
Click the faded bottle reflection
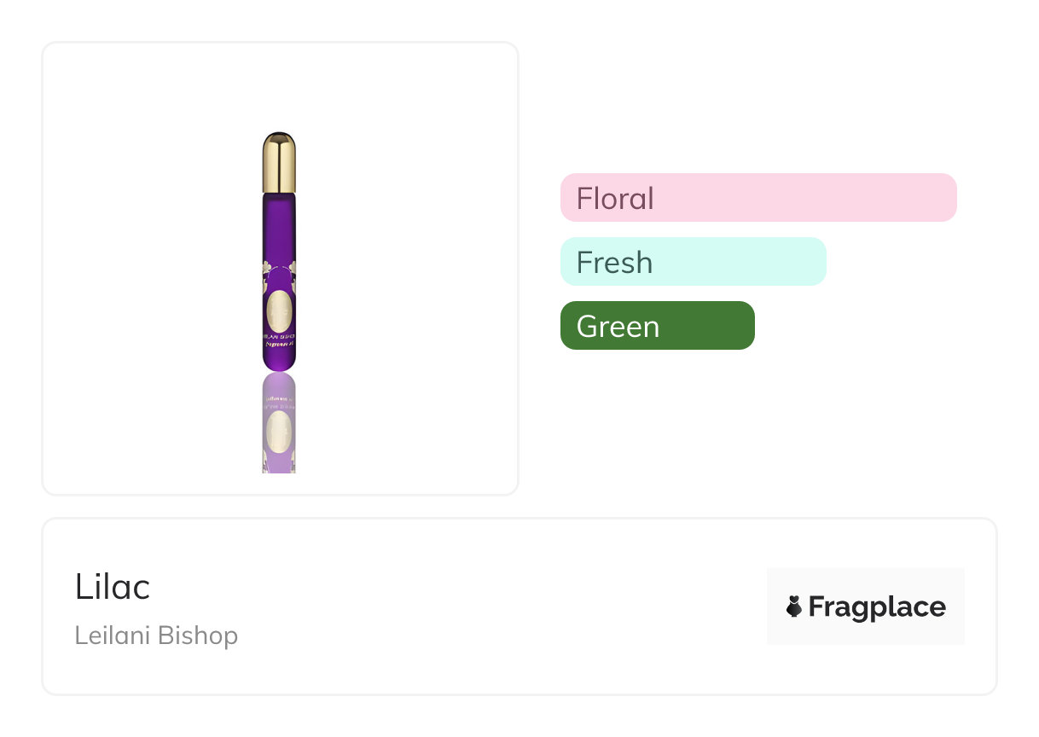[279, 423]
